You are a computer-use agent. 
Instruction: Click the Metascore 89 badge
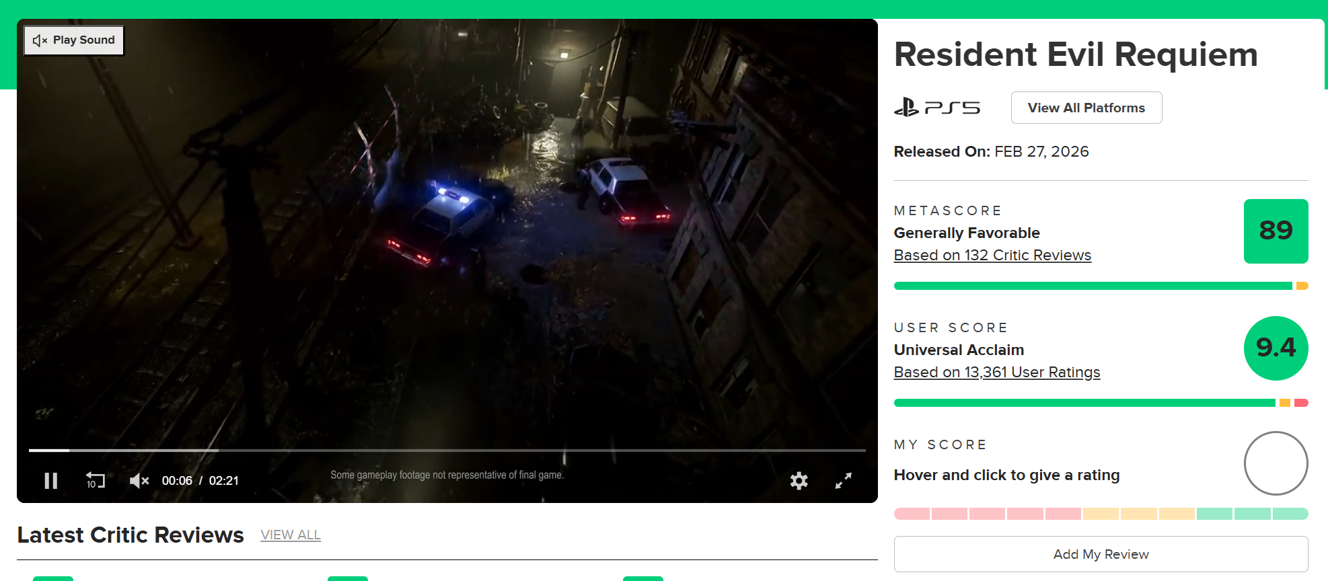pos(1276,231)
